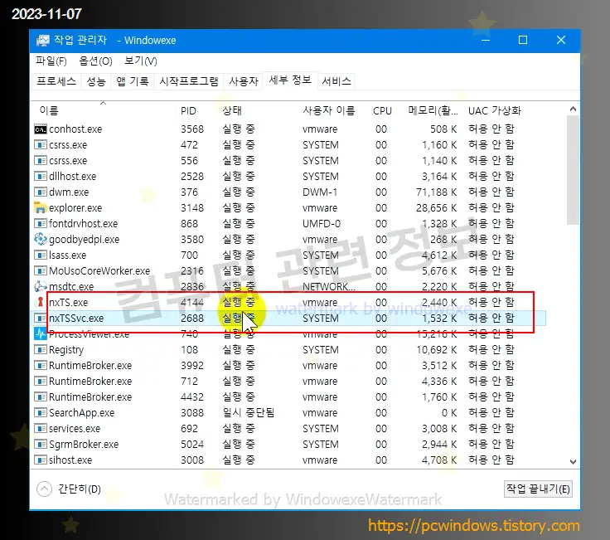The height and width of the screenshot is (540, 610).
Task: Click the 28,656 K memory value
Action: coord(436,208)
